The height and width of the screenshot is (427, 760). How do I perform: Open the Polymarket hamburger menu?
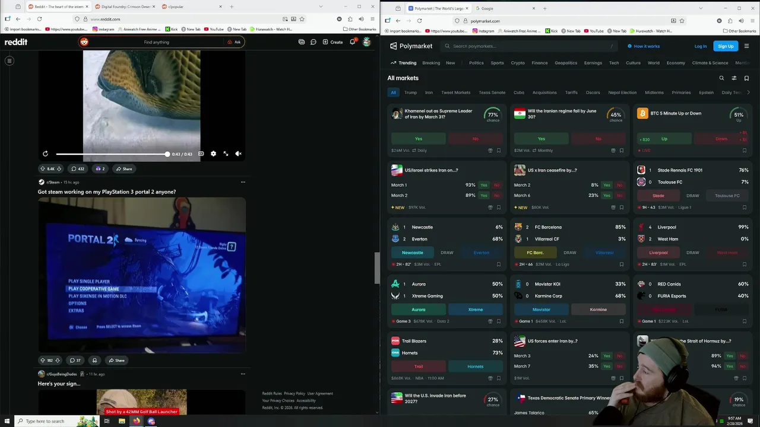[746, 46]
